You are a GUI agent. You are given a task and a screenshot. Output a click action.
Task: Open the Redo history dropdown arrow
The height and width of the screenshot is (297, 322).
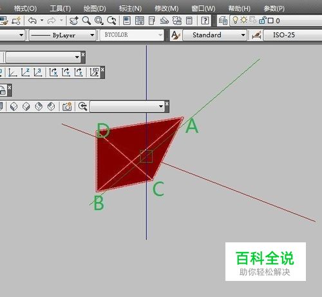pos(61,21)
